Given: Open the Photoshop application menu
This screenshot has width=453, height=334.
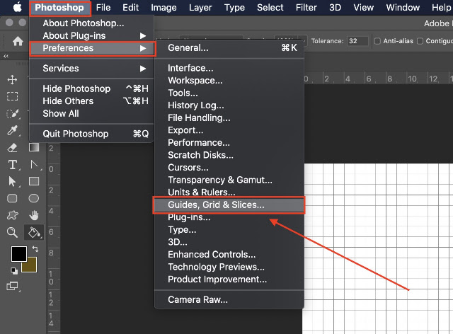Looking at the screenshot, I should [59, 8].
